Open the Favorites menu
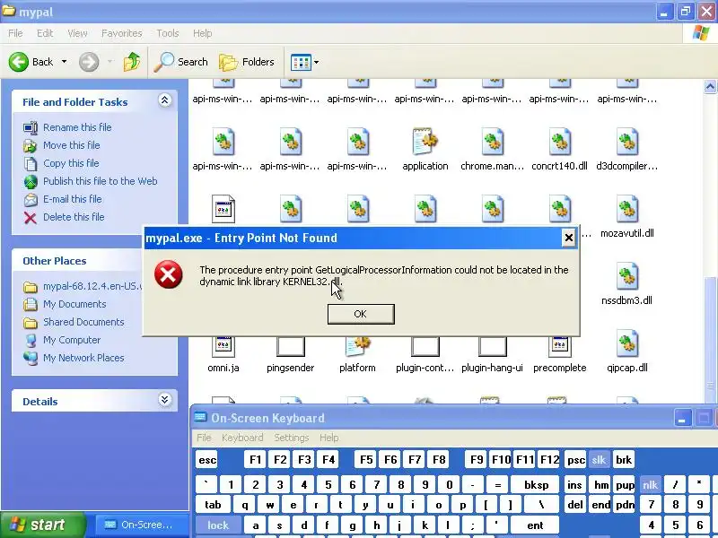 122,33
